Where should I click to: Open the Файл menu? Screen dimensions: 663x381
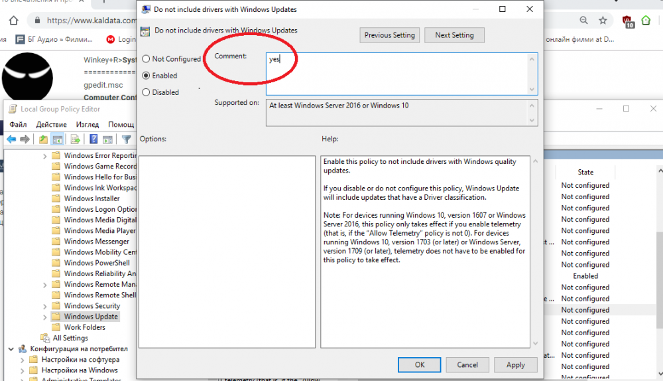click(x=18, y=125)
